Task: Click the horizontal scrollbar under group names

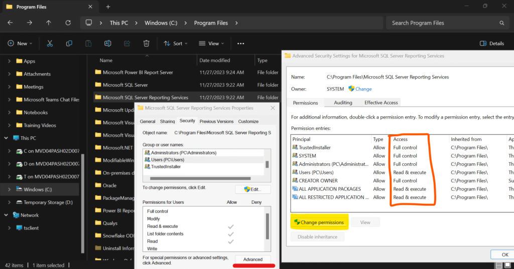Action: pos(200,179)
